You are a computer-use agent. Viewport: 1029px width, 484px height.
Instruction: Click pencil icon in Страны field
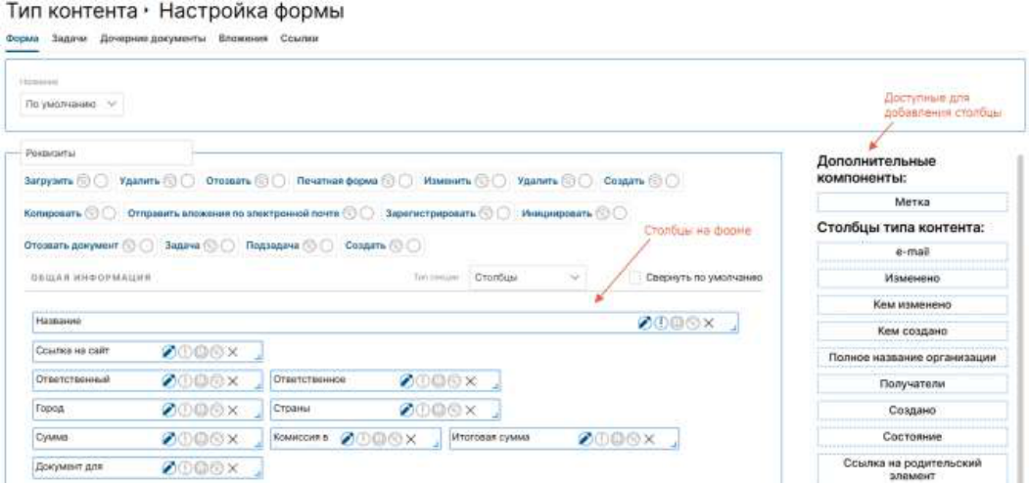tap(407, 410)
